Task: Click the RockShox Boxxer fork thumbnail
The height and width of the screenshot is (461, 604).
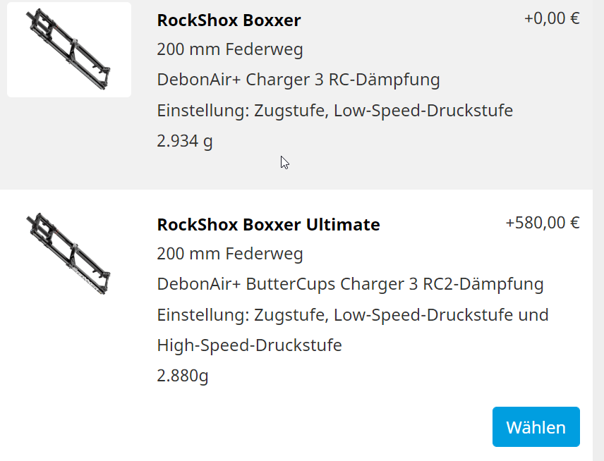Action: tap(69, 49)
